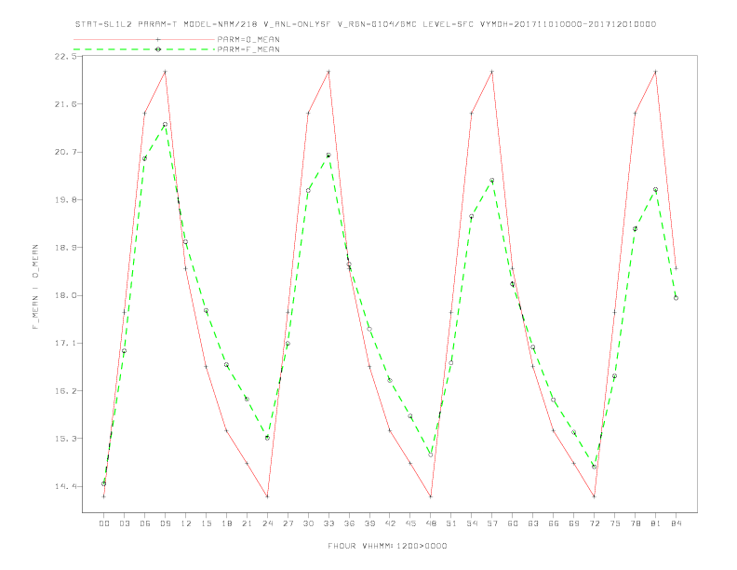Click the 54 forecast hour tick label

(472, 523)
